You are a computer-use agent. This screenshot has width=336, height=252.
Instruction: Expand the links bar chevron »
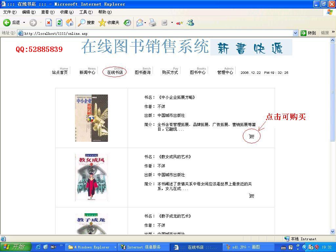coord(333,32)
